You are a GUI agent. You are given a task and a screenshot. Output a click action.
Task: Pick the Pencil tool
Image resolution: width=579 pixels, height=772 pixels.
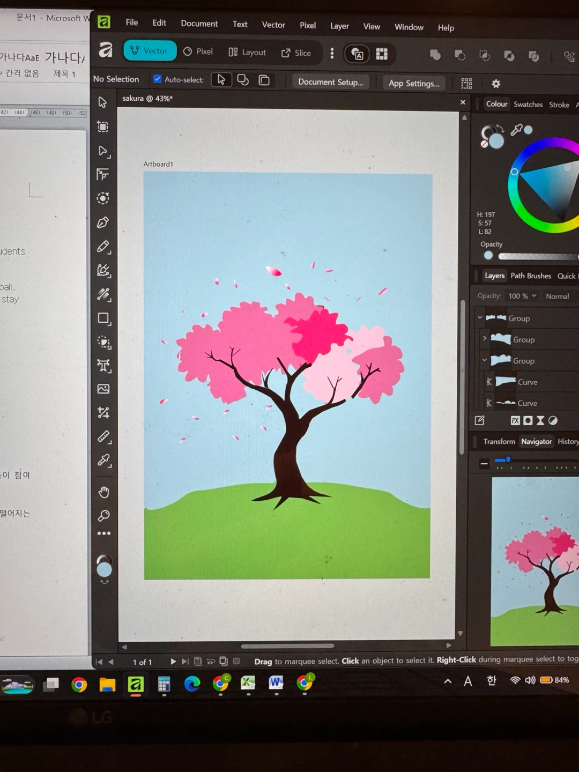click(x=103, y=247)
